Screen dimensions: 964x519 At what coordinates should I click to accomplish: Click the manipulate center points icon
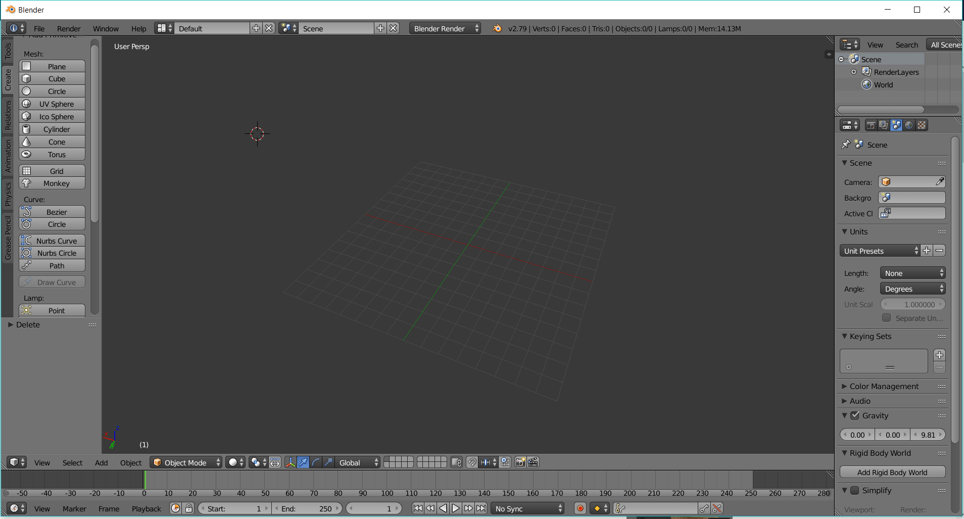275,462
